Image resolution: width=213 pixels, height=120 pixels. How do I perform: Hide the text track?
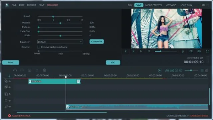[10, 101]
